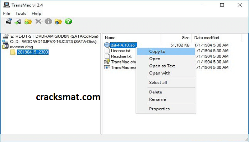
Task: Choose Copy to in context menu
Action: [166, 51]
